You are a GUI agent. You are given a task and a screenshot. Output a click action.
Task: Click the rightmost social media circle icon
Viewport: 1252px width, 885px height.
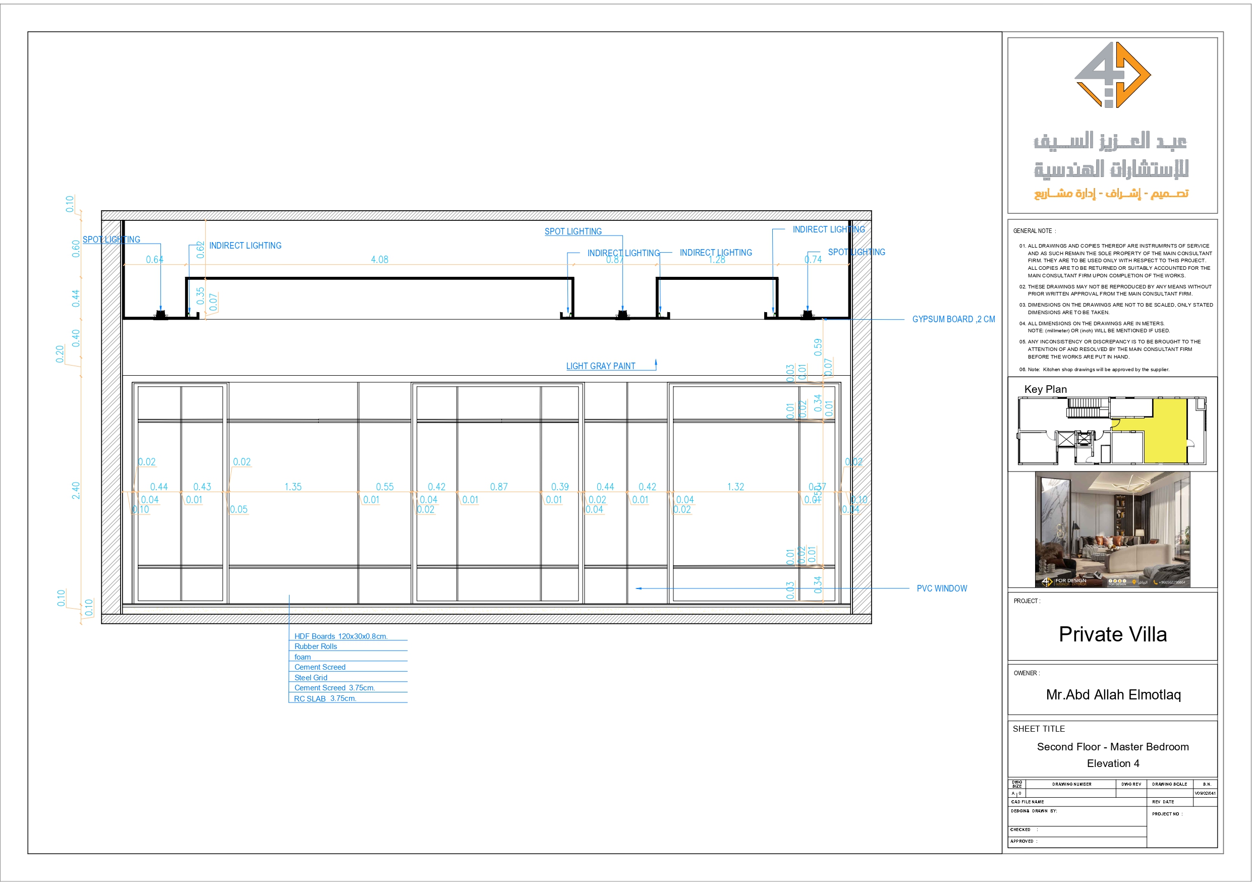point(1124,582)
